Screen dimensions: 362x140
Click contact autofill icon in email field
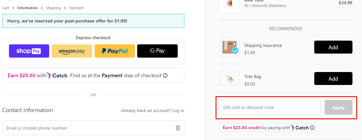tap(178, 128)
